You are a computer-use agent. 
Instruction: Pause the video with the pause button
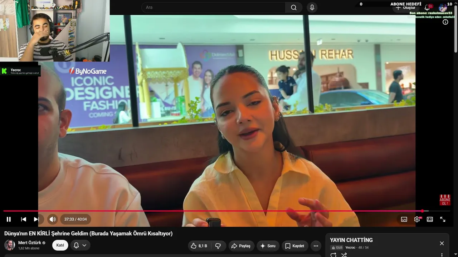point(9,219)
